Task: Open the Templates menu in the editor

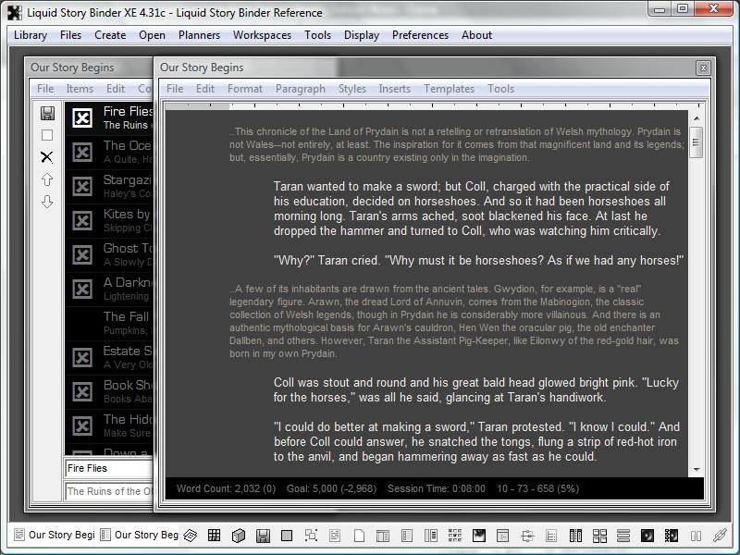Action: click(449, 89)
